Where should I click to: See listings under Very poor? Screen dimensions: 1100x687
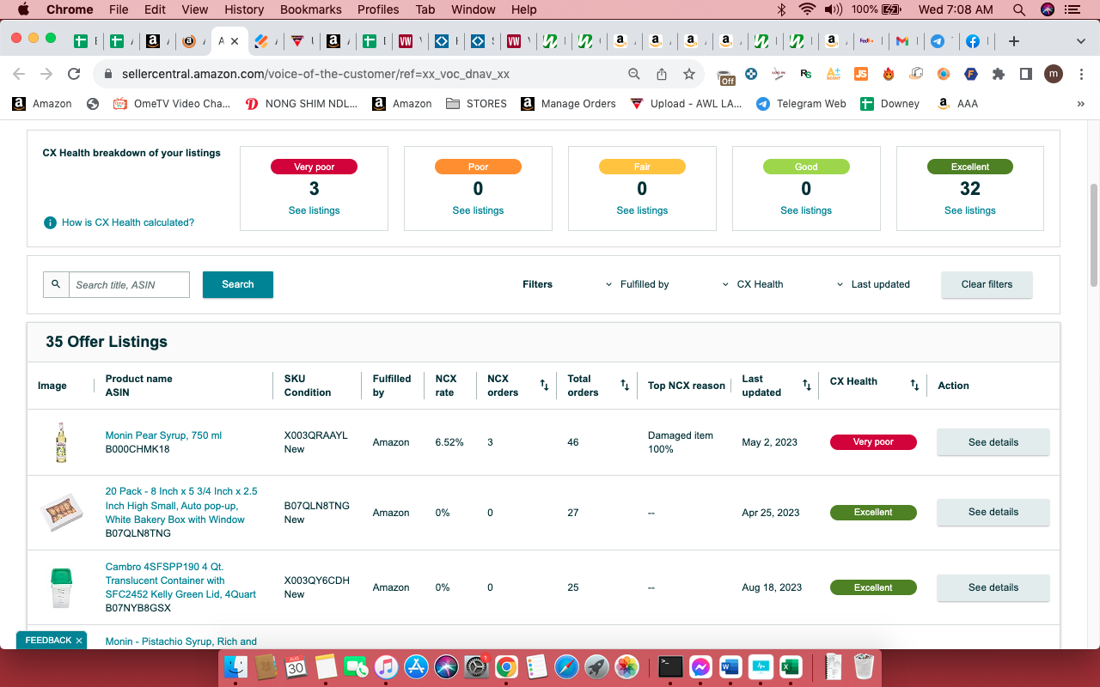[x=314, y=210]
